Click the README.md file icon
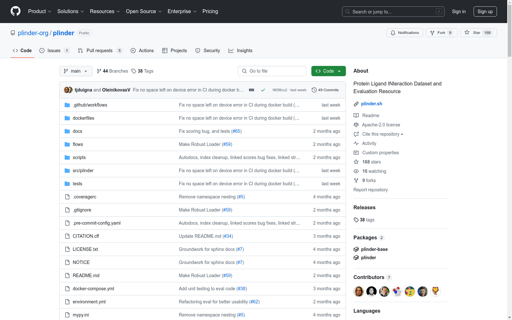 67,276
